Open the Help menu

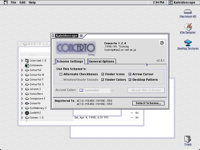(32, 2)
